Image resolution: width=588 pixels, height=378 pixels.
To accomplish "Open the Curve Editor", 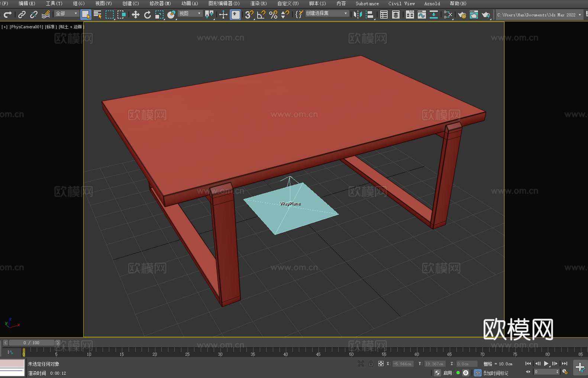I will click(422, 14).
